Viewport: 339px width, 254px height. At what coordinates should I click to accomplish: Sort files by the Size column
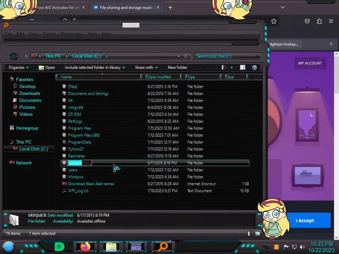pos(236,77)
